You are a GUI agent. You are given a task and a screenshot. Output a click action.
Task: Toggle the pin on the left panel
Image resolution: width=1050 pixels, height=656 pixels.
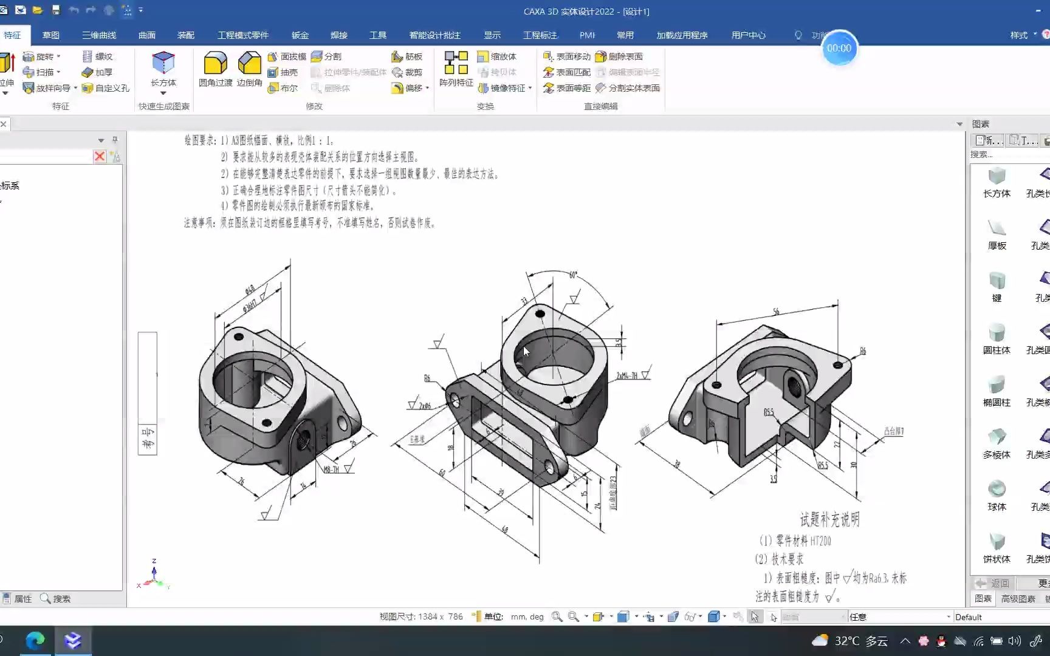114,140
